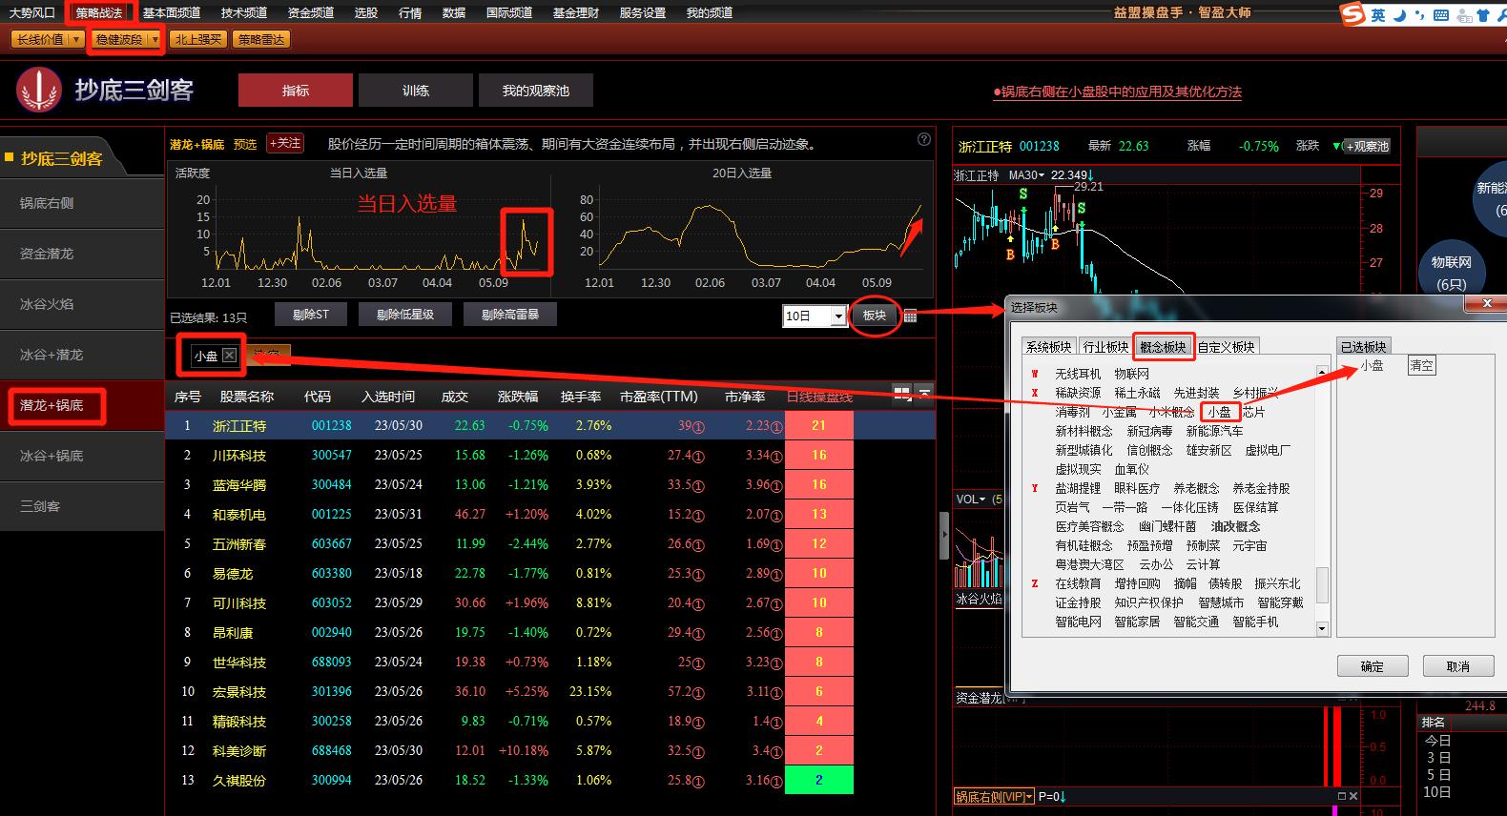1507x816 pixels.
Task: Click the table collapse icon in header
Action: [923, 393]
